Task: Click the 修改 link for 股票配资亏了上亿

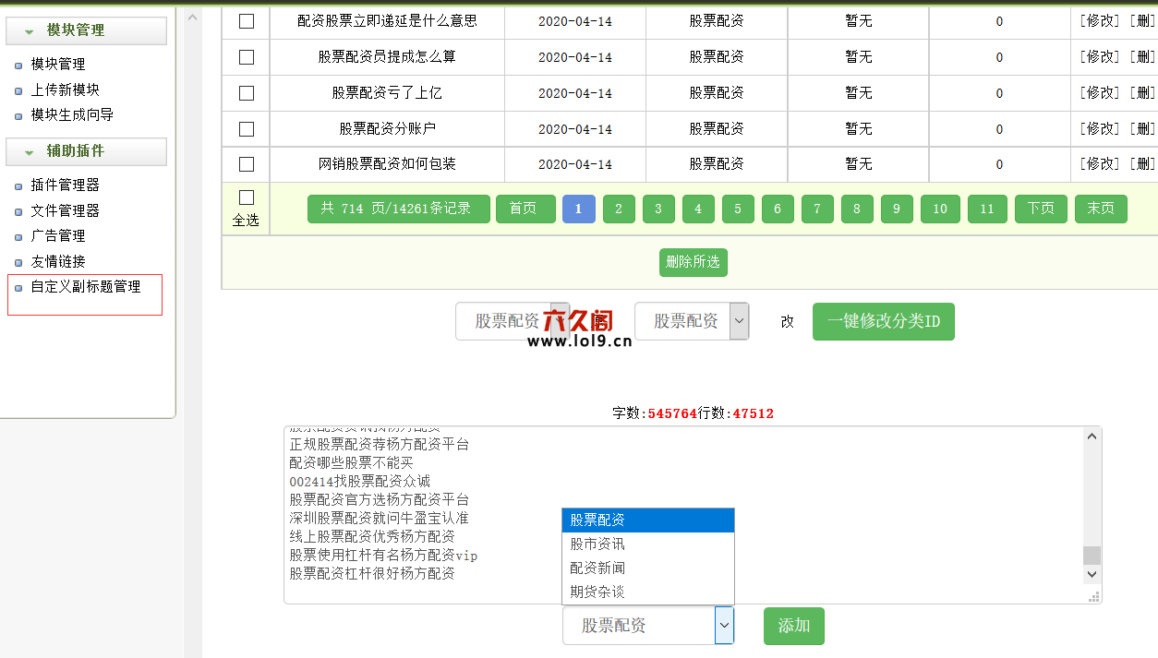Action: [1100, 93]
